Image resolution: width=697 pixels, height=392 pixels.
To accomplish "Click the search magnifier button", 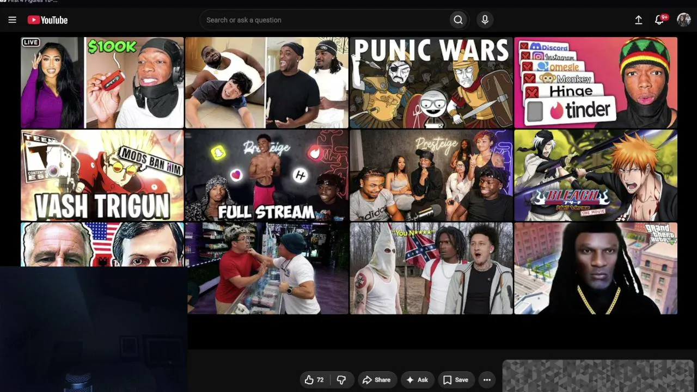I will point(458,20).
